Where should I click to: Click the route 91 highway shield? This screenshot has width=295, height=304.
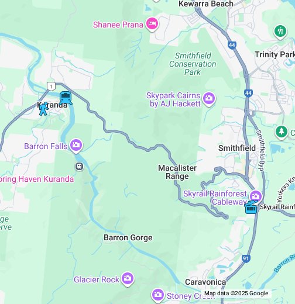click(246, 258)
